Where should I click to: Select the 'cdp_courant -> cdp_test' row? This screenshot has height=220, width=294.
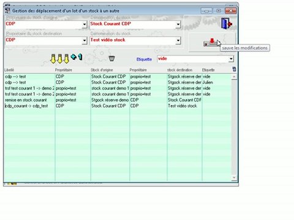click(x=118, y=106)
